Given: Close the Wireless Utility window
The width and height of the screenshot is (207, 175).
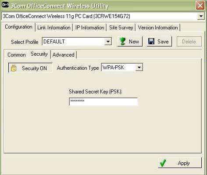Looking at the screenshot, I should tap(200, 6).
